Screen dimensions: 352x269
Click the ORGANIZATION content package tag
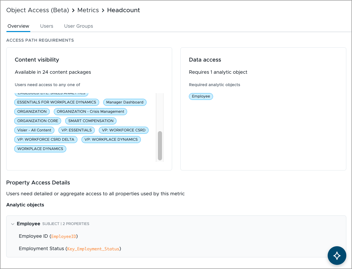(x=32, y=111)
